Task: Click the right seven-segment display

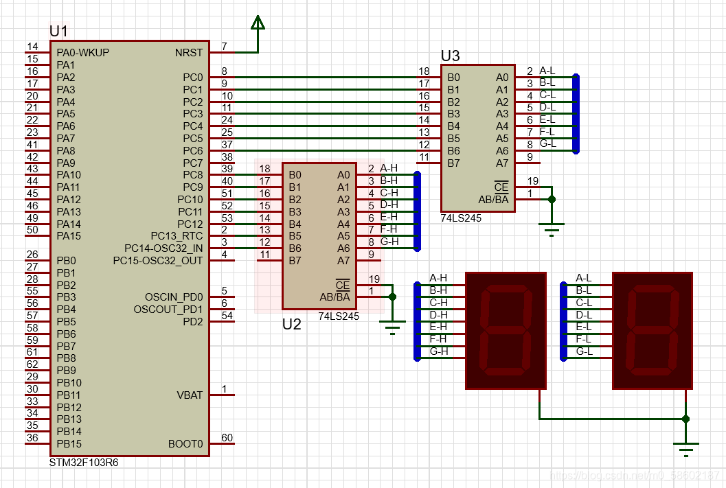Action: click(652, 329)
